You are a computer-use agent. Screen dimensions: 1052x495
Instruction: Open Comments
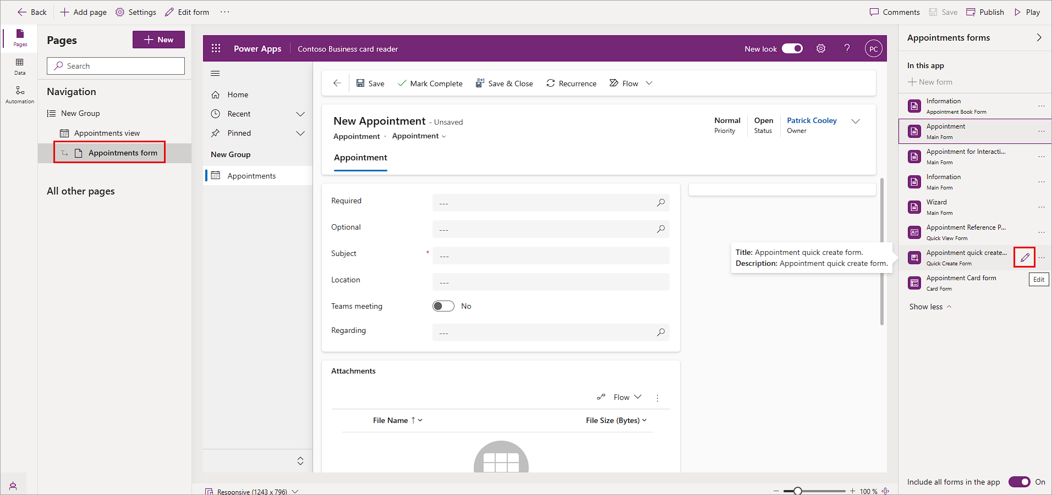(895, 12)
